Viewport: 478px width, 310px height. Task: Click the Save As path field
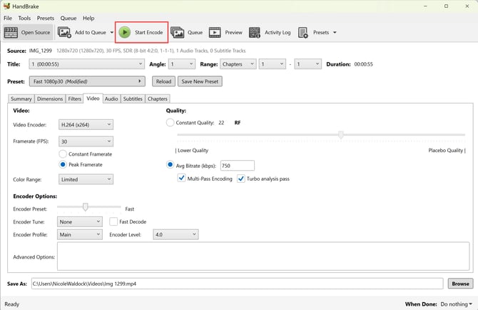237,284
